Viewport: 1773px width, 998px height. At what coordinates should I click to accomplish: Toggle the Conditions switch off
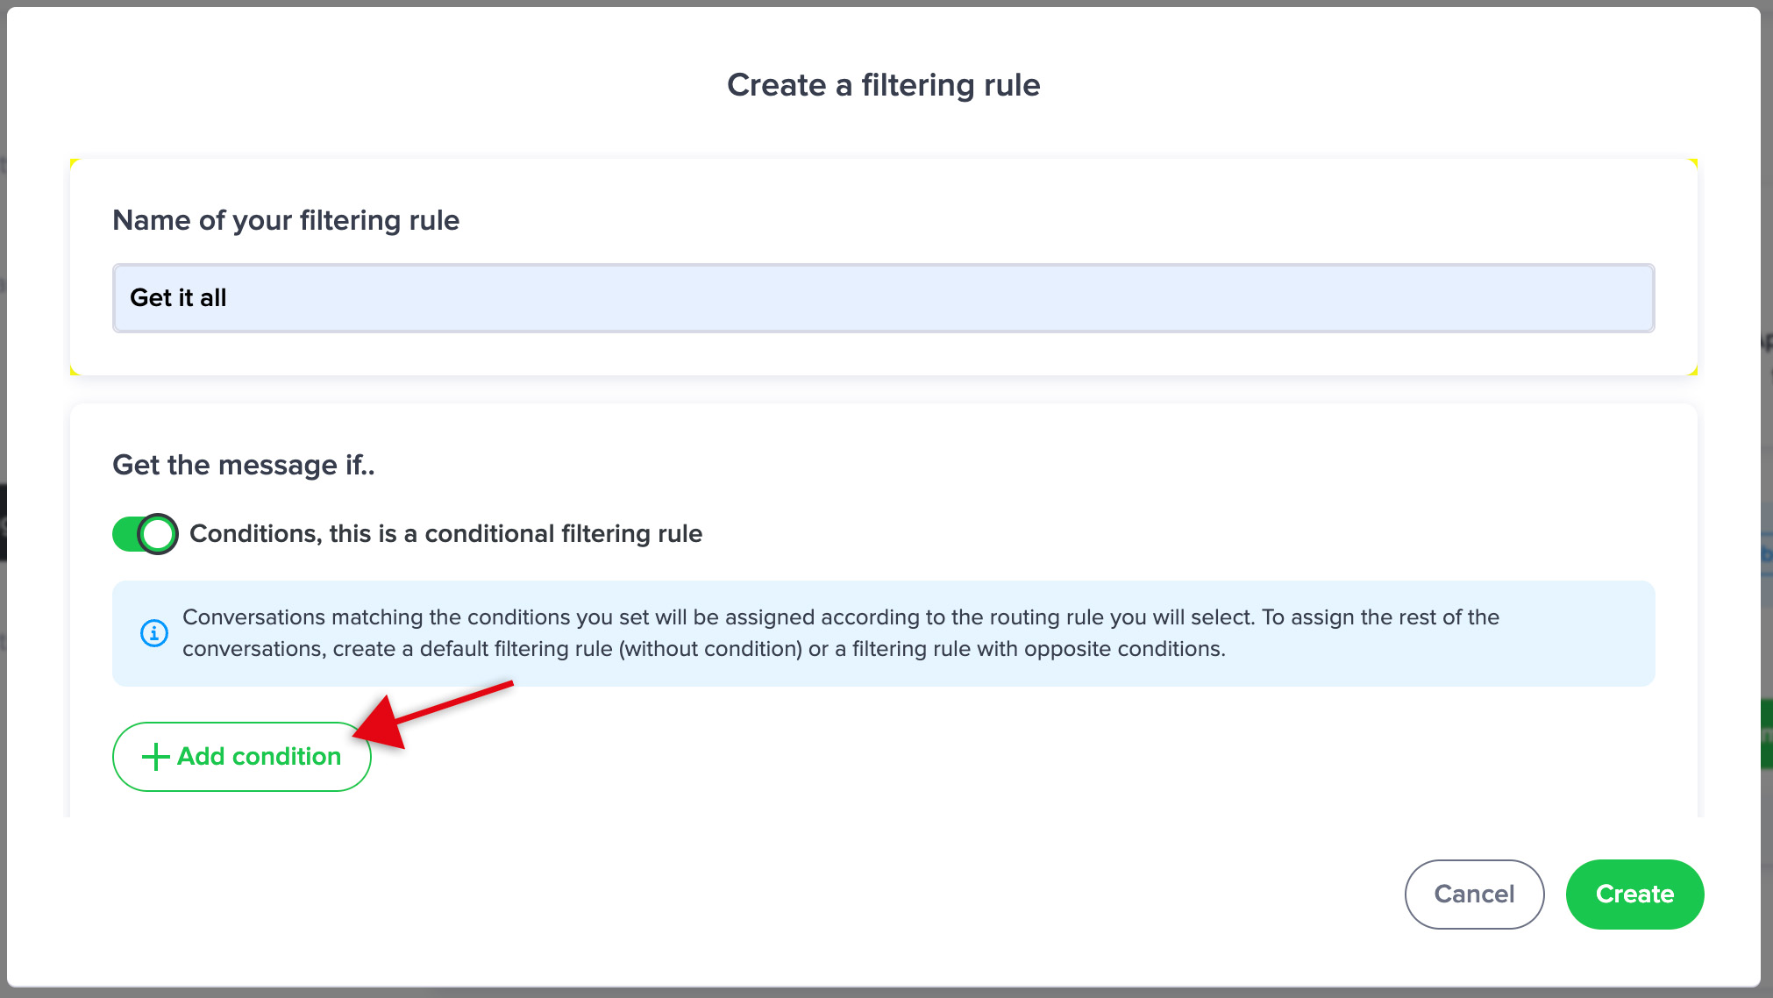tap(145, 533)
